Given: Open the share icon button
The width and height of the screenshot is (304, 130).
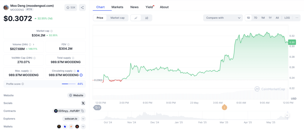Looking at the screenshot, I should tap(82, 7).
